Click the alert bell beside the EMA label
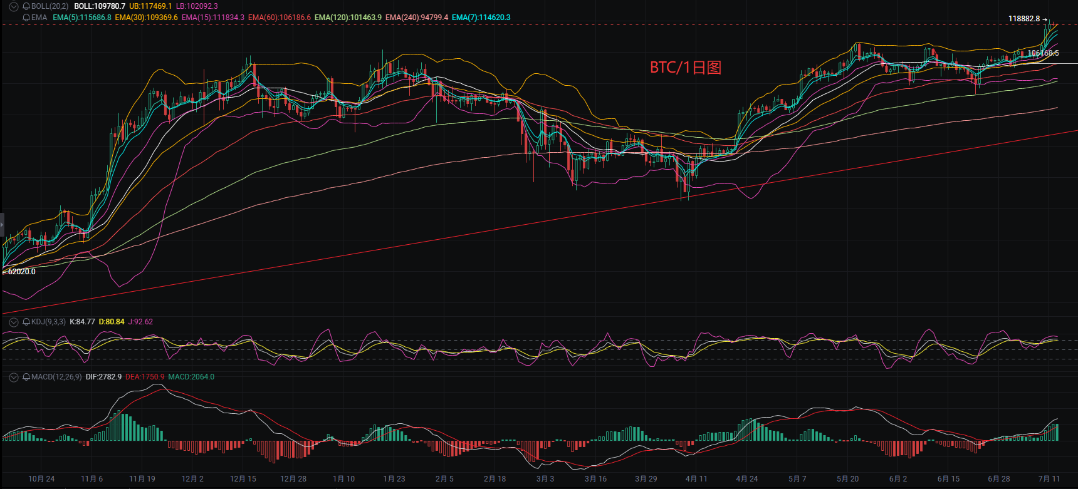This screenshot has width=1078, height=489. click(26, 18)
